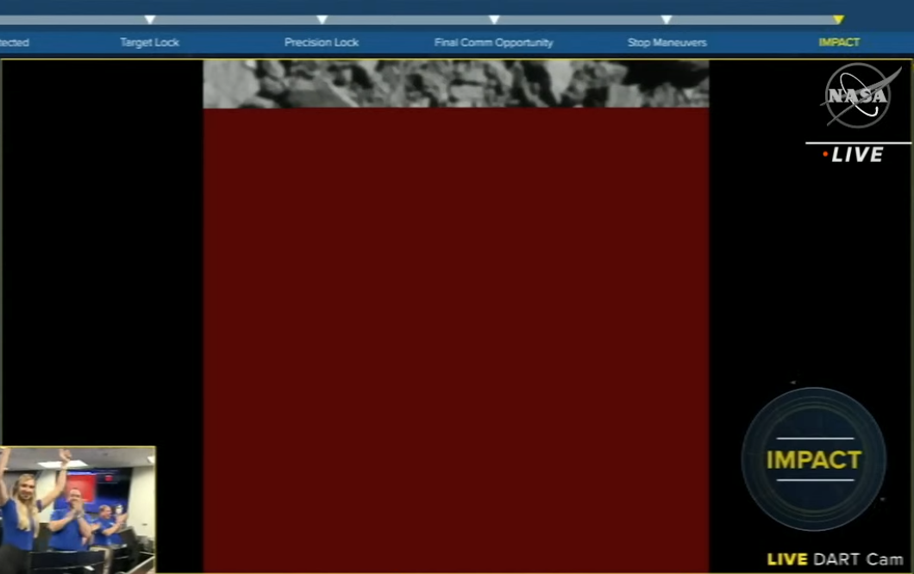Click the LIVE text under NASA logo
The width and height of the screenshot is (914, 574).
858,155
